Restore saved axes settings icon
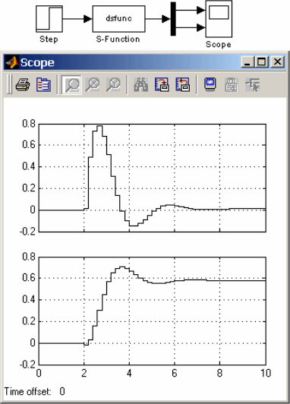290x404 pixels. [x=183, y=85]
